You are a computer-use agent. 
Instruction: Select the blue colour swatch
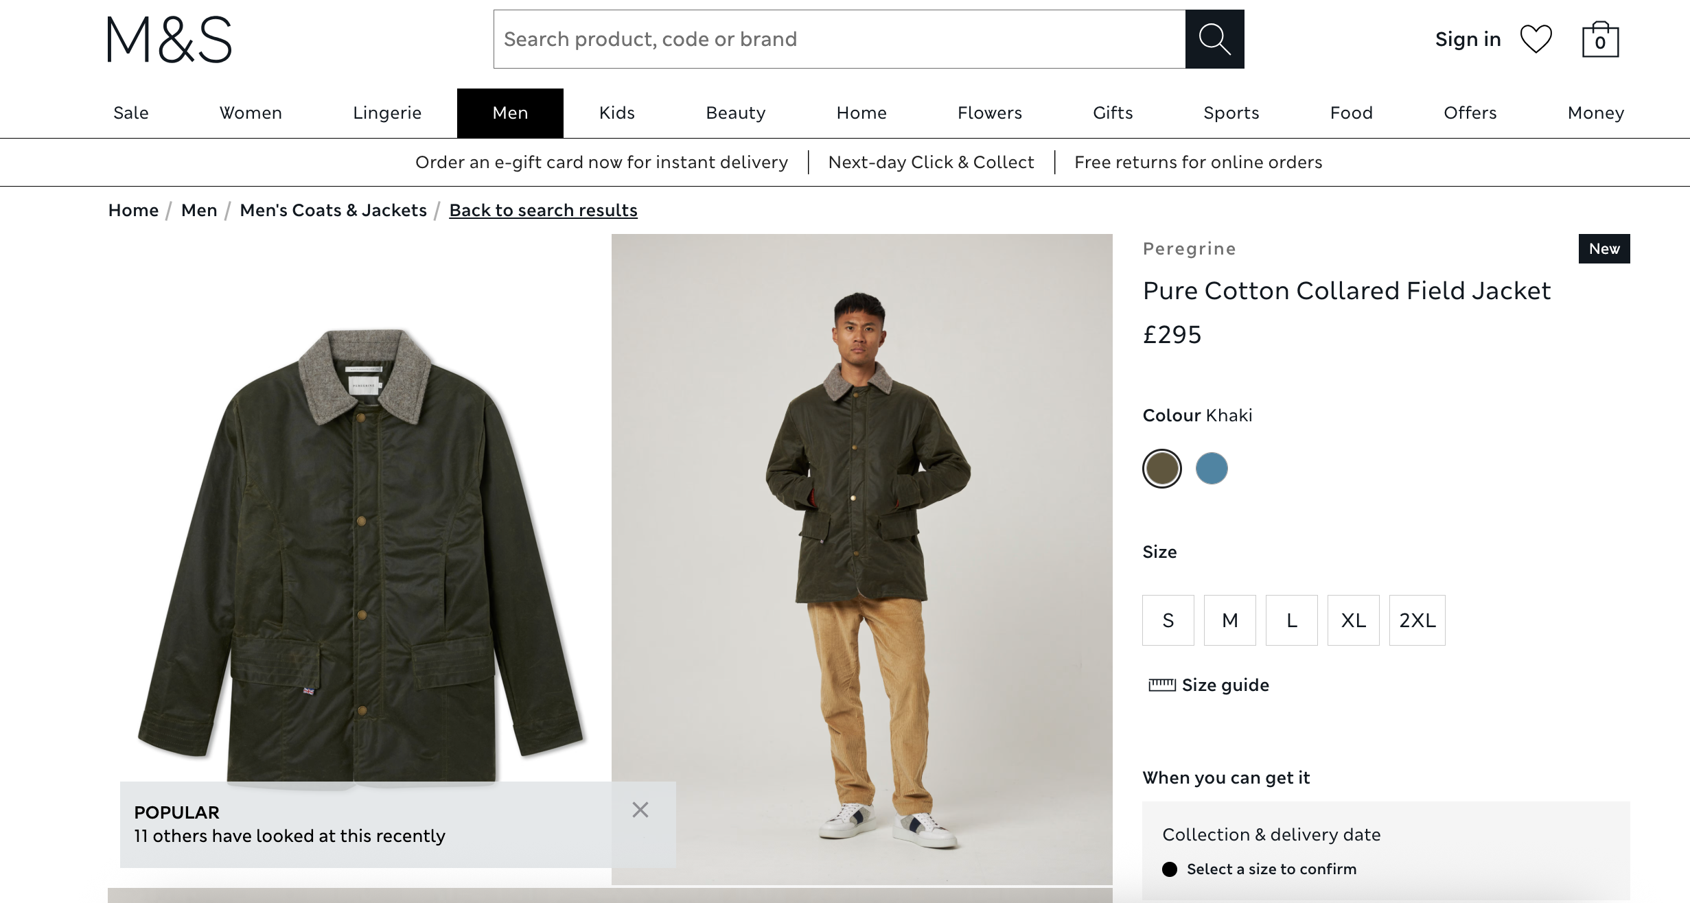tap(1211, 469)
